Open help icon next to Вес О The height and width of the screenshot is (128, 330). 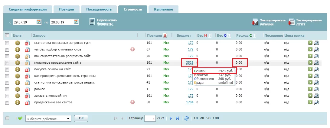coord(229,35)
